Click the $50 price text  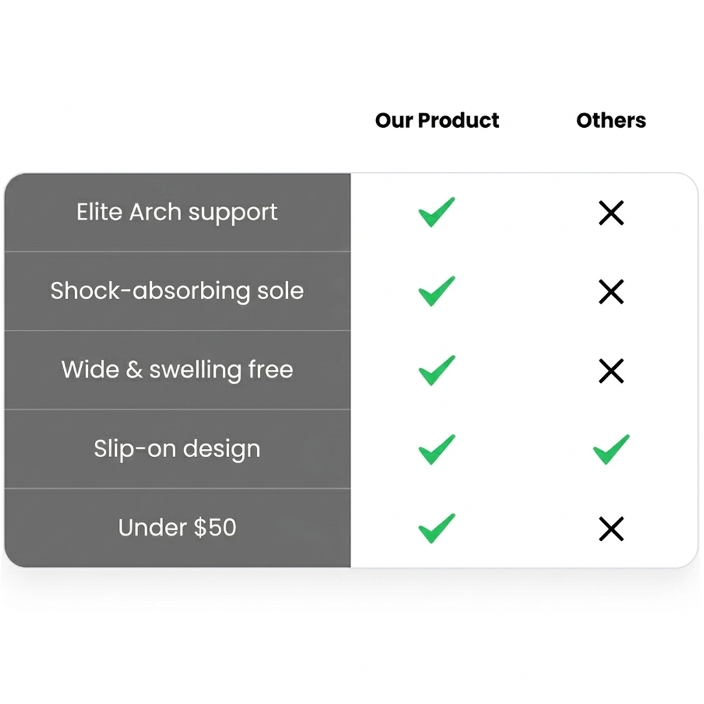(215, 528)
